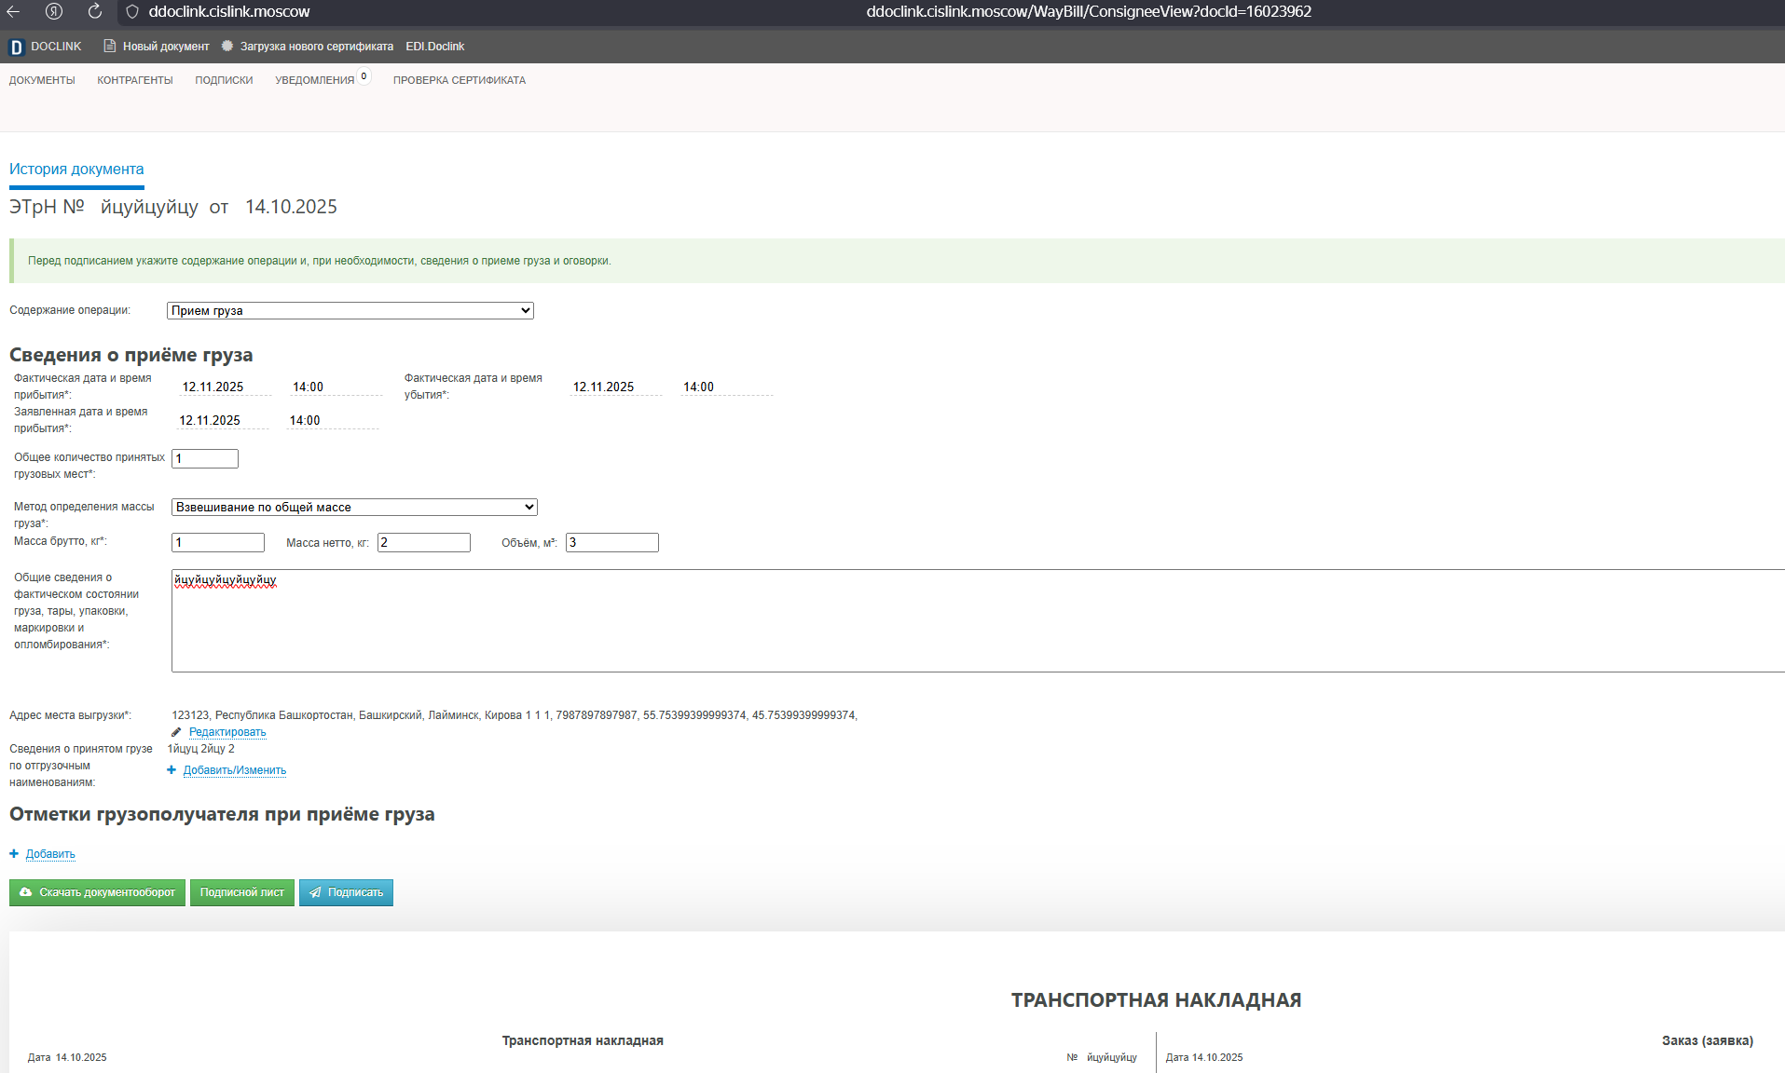Click declared arrival date field
1785x1073 pixels.
pyautogui.click(x=223, y=420)
